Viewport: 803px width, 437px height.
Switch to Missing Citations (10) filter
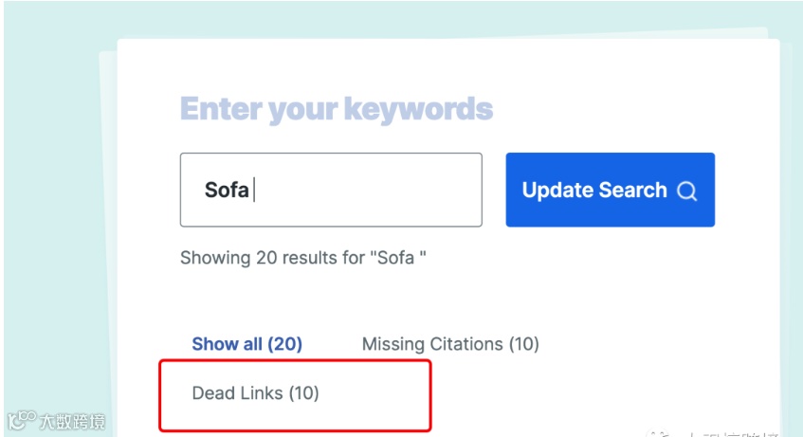point(449,344)
